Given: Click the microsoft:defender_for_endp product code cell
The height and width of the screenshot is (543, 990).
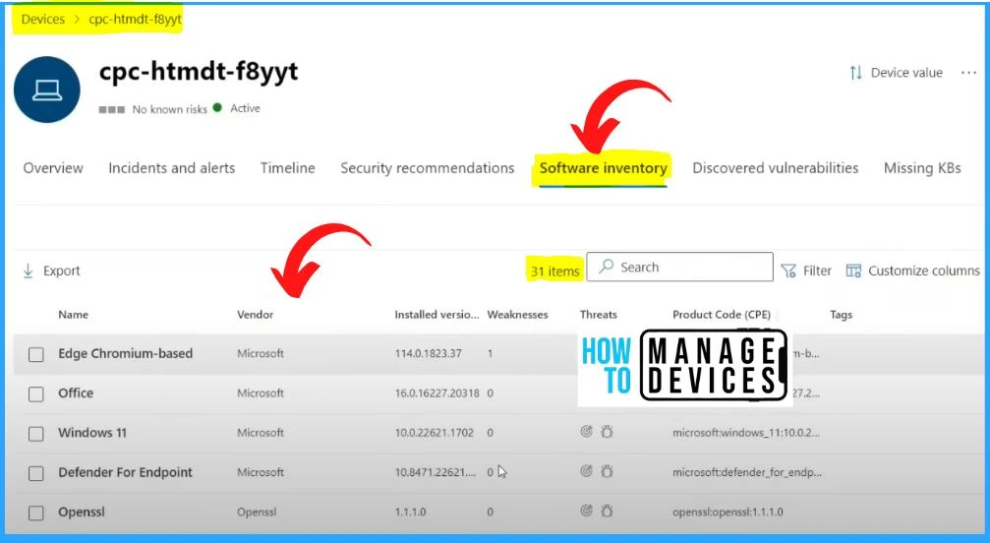Looking at the screenshot, I should pyautogui.click(x=747, y=472).
